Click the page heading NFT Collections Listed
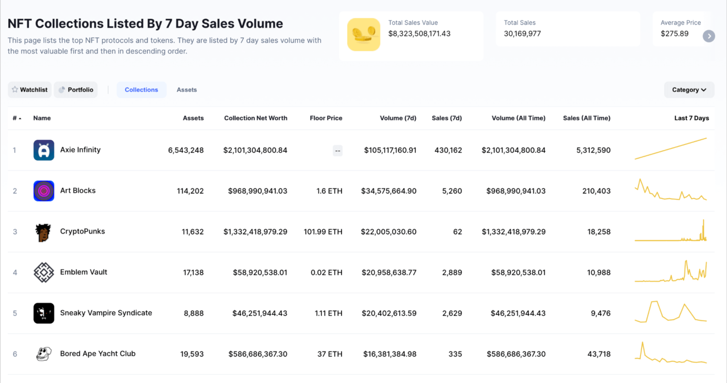The image size is (727, 383). [145, 23]
